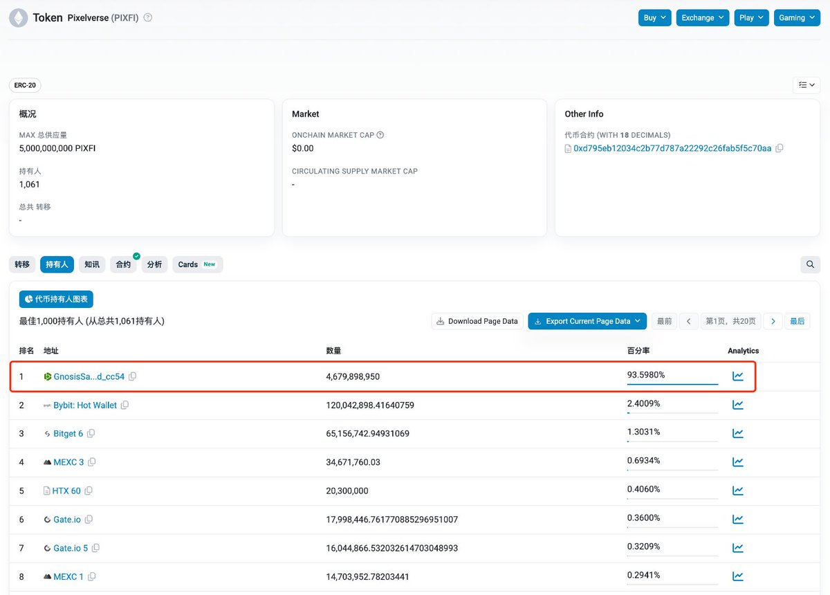This screenshot has width=830, height=595.
Task: Open the HTX 60 holder link
Action: point(66,491)
